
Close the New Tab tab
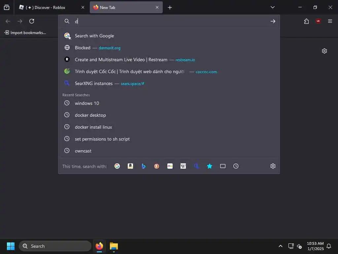(157, 7)
